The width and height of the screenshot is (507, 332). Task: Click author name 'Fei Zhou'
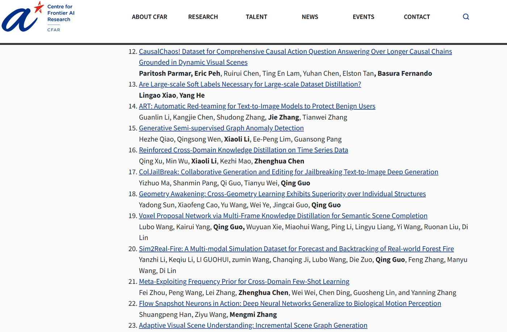(x=152, y=293)
